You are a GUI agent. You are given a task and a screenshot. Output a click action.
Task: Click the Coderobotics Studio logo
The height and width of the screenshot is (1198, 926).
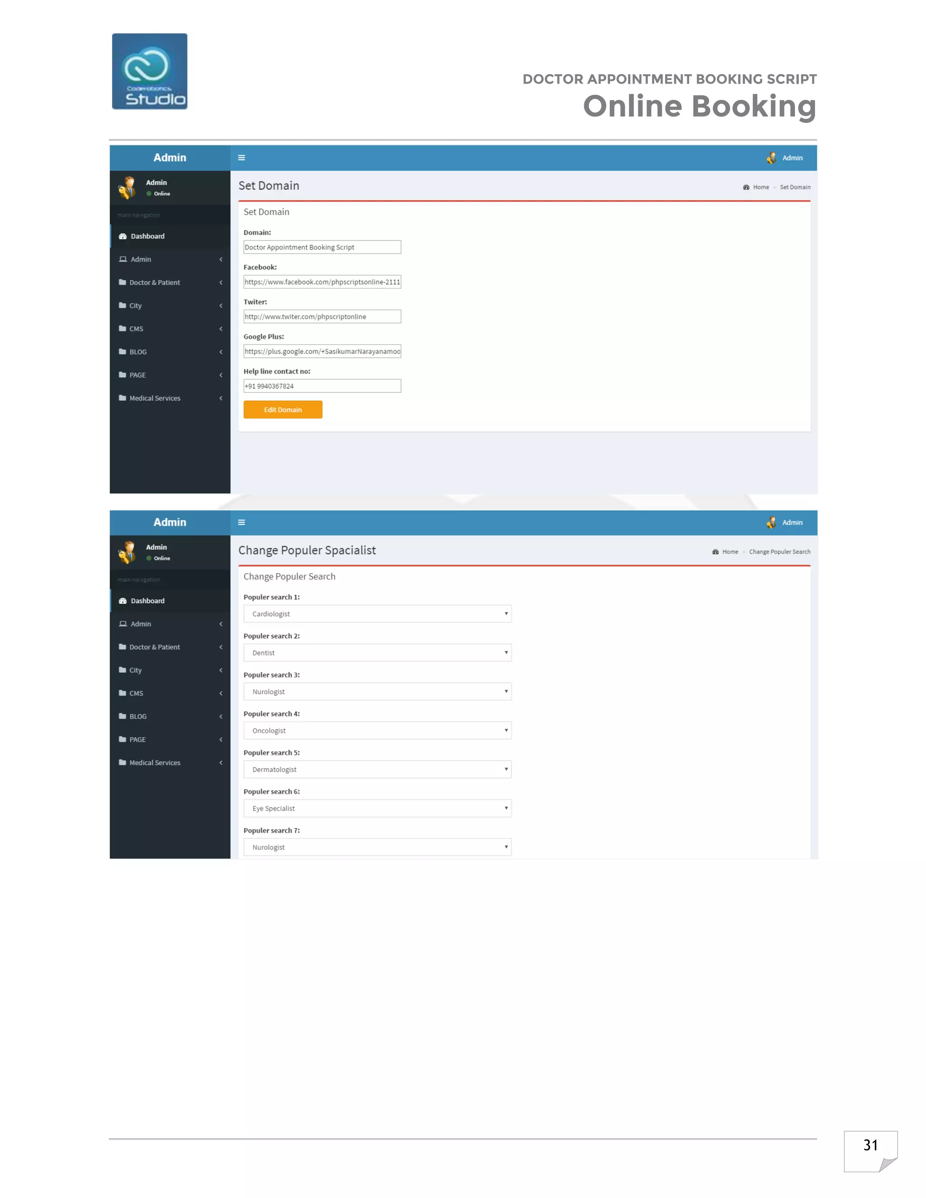150,71
